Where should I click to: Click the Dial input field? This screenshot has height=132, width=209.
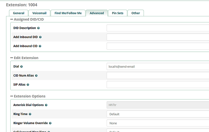coord(158,67)
